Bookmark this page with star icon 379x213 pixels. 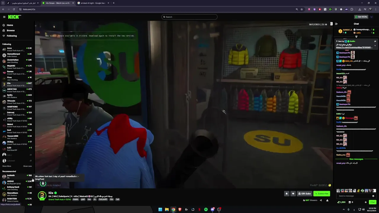(302, 9)
